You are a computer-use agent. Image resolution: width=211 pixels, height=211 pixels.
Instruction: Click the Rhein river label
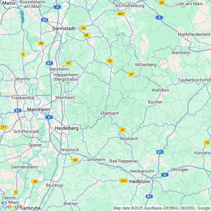(x=22, y=17)
